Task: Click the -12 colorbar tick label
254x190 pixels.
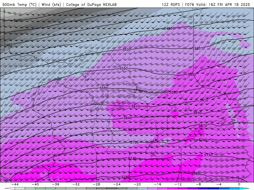Action: coord(178,184)
